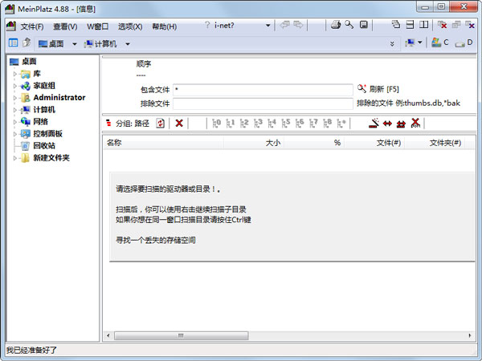
Task: Click the back navigation arrow icon
Action: click(284, 25)
